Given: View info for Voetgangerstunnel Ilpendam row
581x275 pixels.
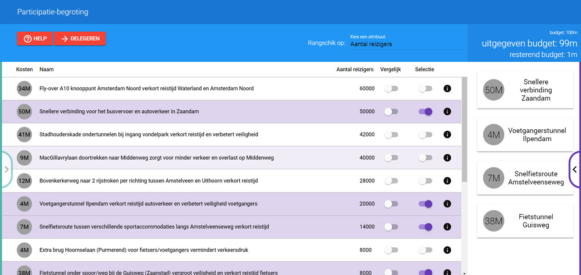Looking at the screenshot, I should [x=447, y=204].
